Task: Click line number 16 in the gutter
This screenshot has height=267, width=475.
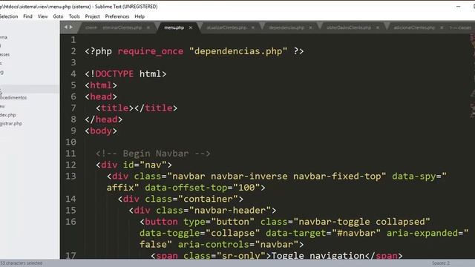Action: [x=71, y=222]
